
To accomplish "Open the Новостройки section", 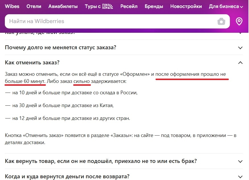I will point(186,6).
